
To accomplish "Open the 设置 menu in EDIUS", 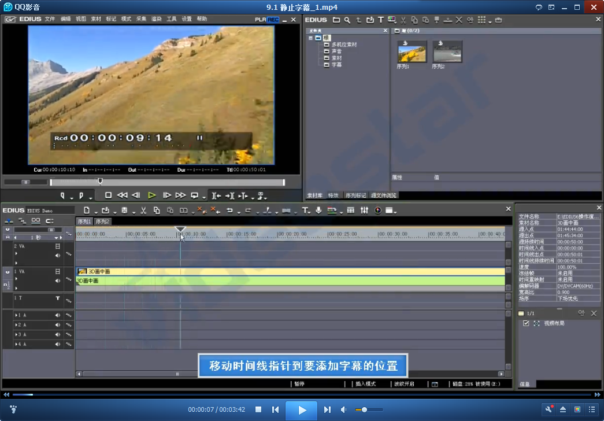I will 187,19.
